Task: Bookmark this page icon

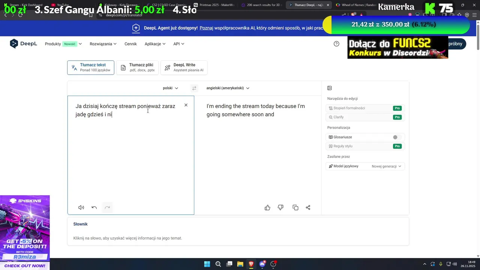Action: click(91, 15)
